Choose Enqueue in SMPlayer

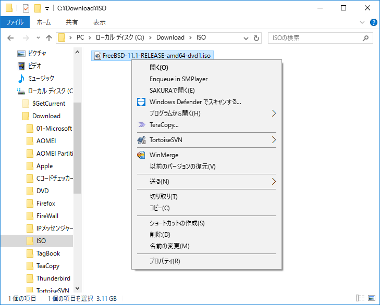(x=206, y=79)
